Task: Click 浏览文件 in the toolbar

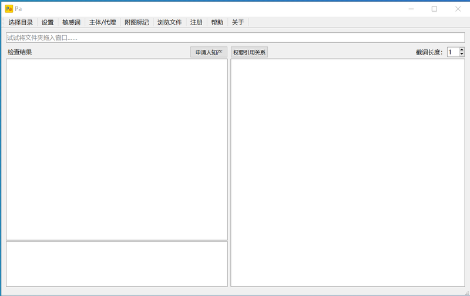Action: click(x=170, y=22)
